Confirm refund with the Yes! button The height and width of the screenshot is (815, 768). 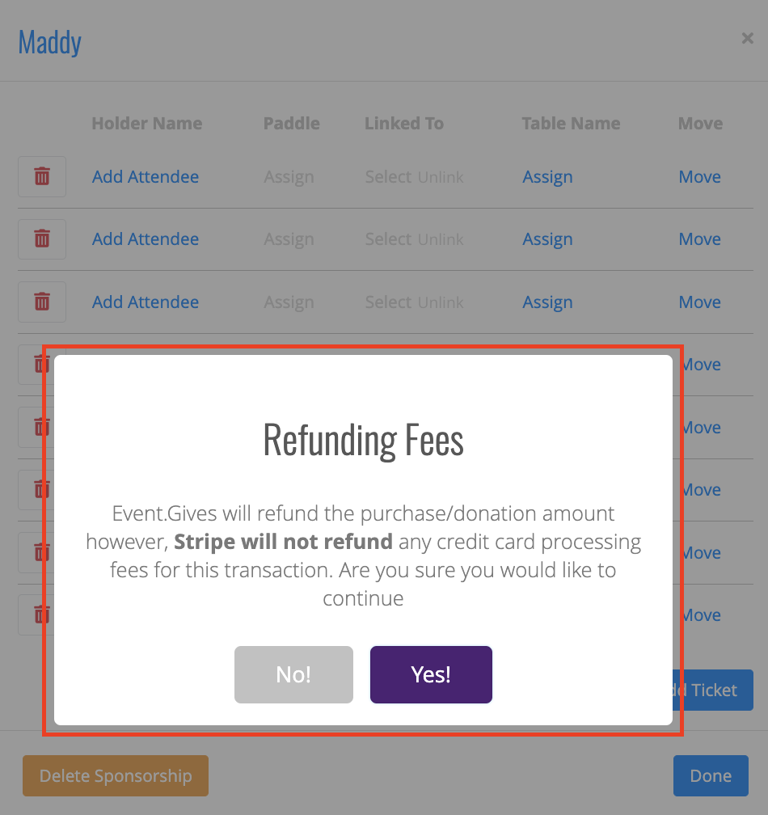tap(431, 674)
